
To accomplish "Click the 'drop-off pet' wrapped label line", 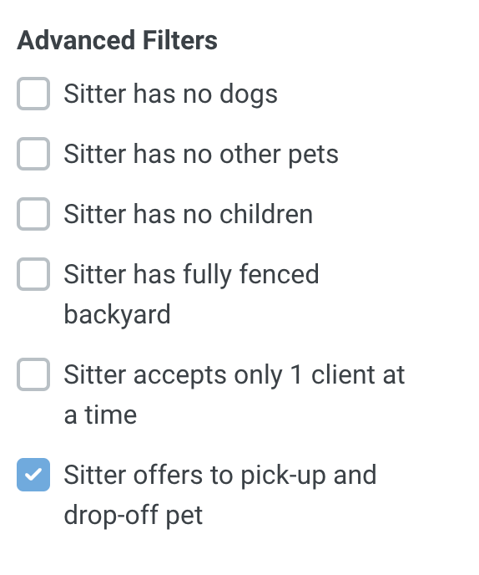I will pyautogui.click(x=134, y=516).
